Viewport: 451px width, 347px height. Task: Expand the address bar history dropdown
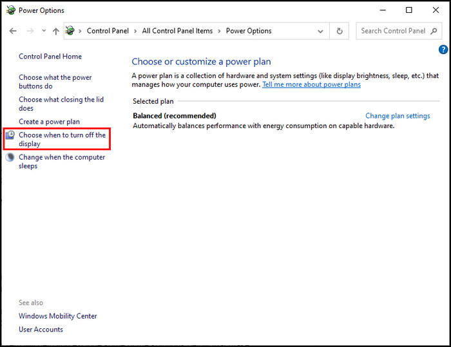pyautogui.click(x=320, y=31)
